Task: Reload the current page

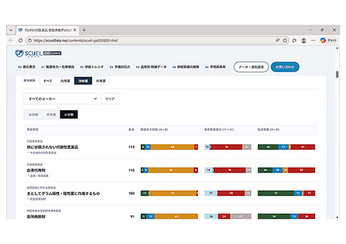Action: (21, 40)
